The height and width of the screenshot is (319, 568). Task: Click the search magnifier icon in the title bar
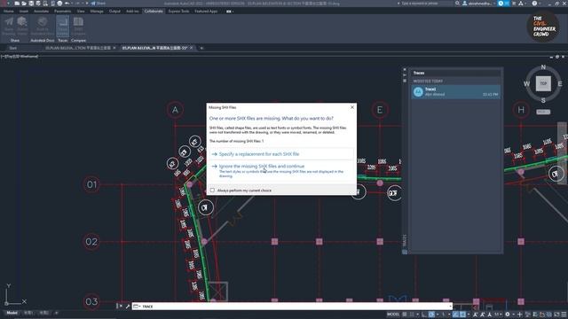pyautogui.click(x=457, y=4)
